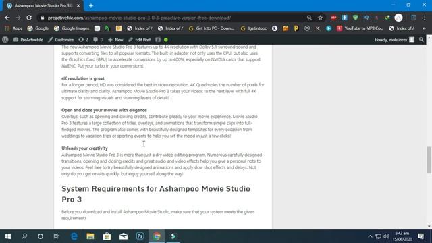This screenshot has width=432, height=243.
Task: Open the ProActiveFile site menu
Action: 28,40
